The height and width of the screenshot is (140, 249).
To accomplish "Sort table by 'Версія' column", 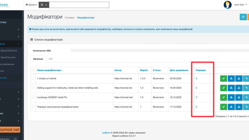I will click(x=144, y=70).
